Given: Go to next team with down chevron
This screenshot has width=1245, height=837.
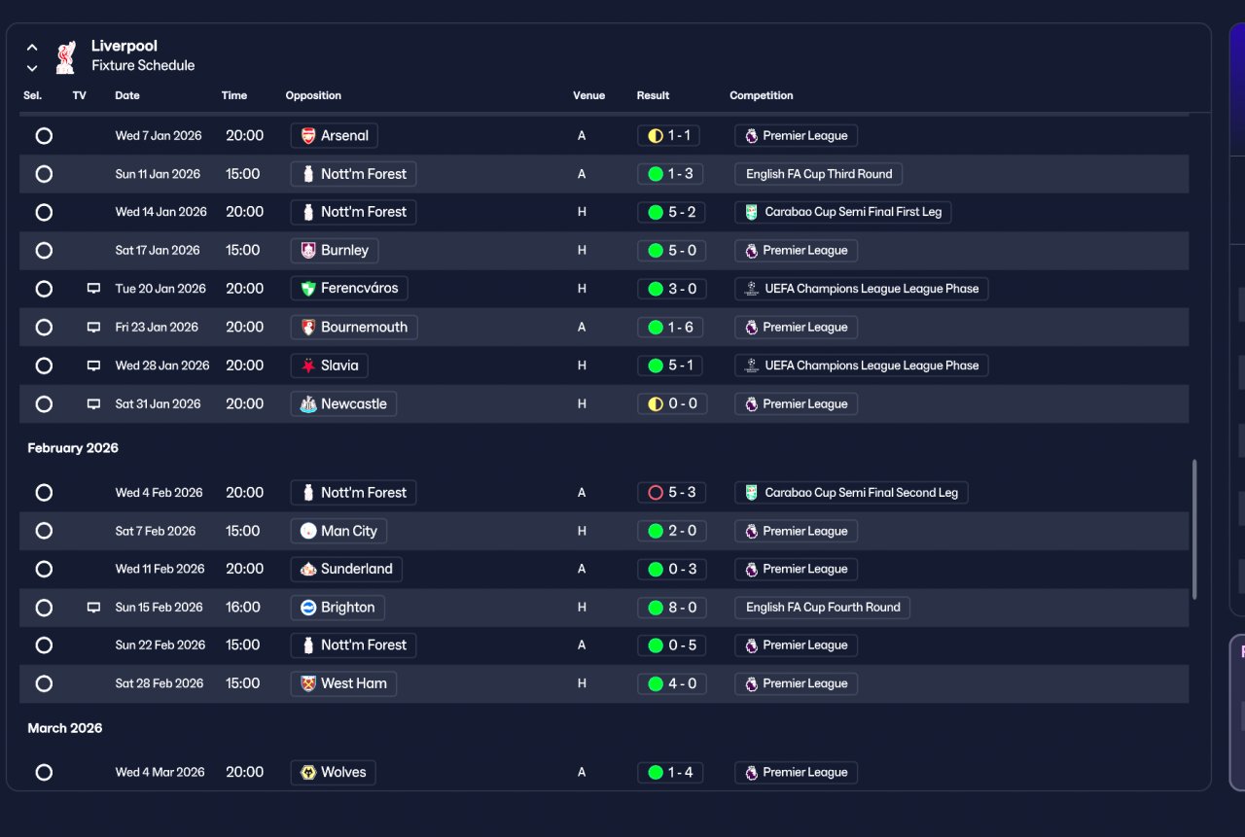Looking at the screenshot, I should pyautogui.click(x=32, y=68).
